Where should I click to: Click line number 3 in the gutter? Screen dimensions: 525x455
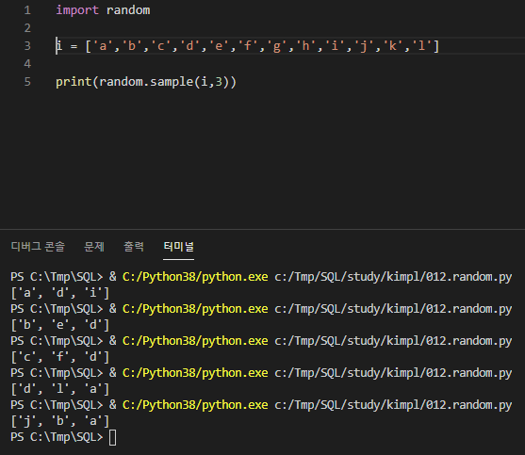(27, 46)
